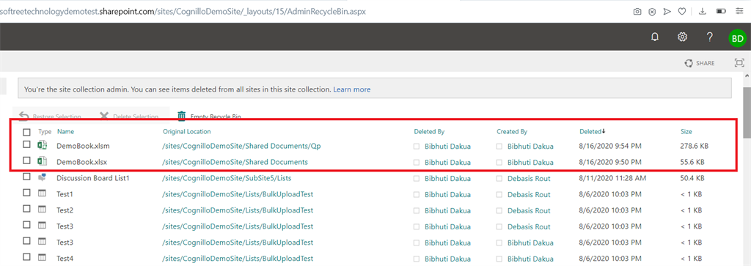Click Bibhuti Dakua creator of DemoBook.xlsx

(x=531, y=162)
